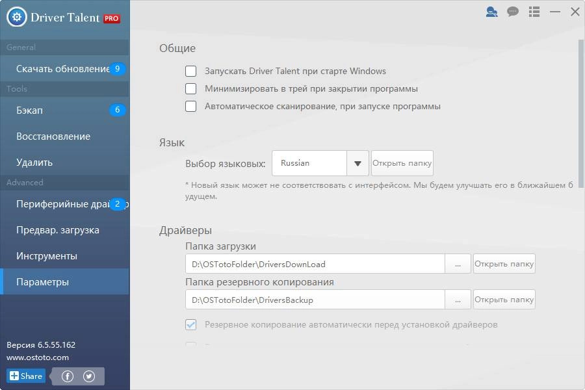
Task: Open Скачать обновление section
Action: (x=64, y=69)
